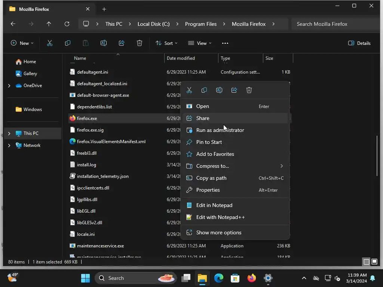
Task: Select Show more options
Action: pyautogui.click(x=235, y=232)
